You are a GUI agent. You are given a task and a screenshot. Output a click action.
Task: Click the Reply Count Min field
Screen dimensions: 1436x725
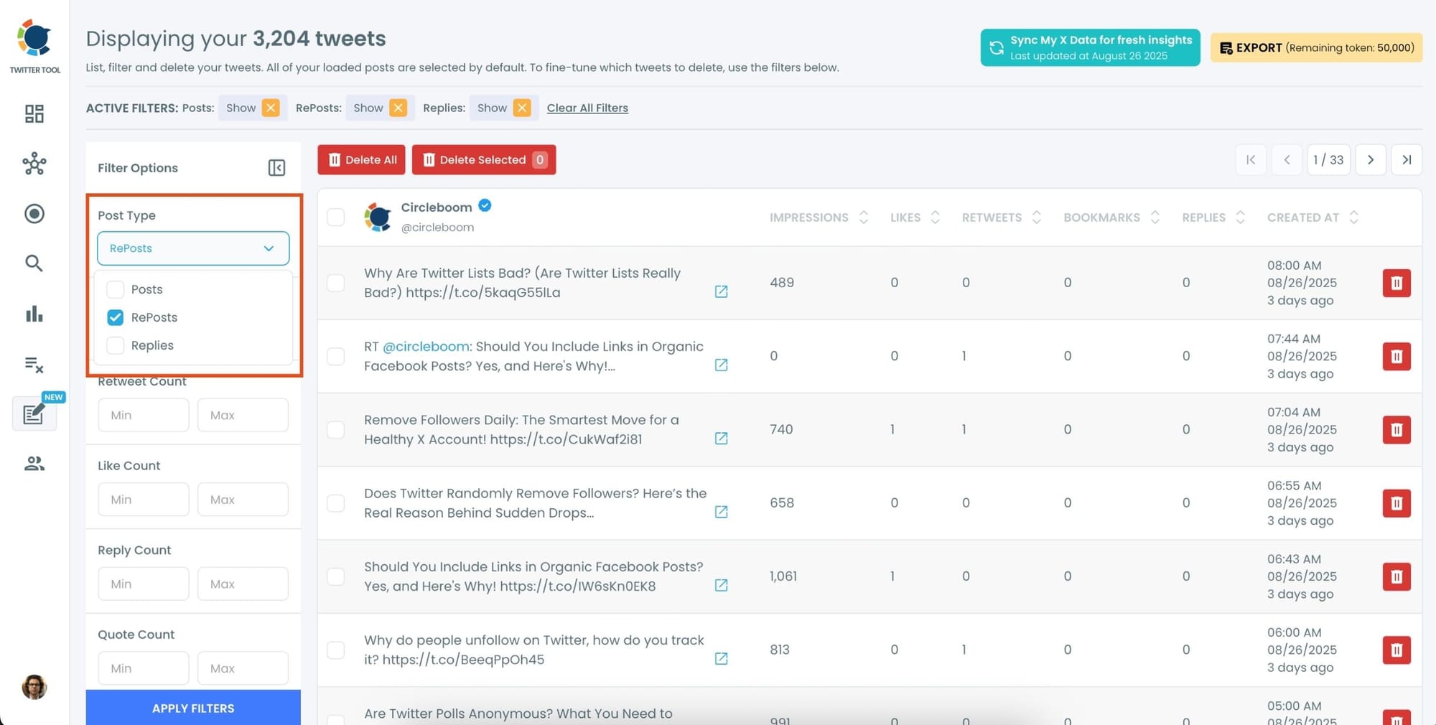[x=144, y=584]
